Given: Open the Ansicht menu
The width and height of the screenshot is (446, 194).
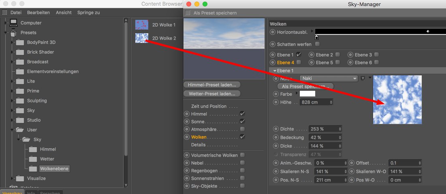Looking at the screenshot, I should [x=64, y=13].
